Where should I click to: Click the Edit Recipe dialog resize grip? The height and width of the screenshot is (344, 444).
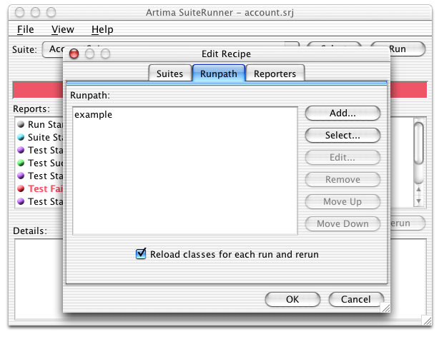pos(385,308)
